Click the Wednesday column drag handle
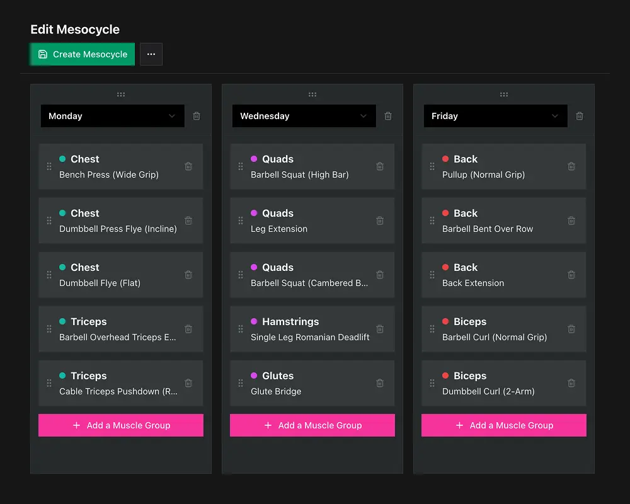Image resolution: width=630 pixels, height=504 pixels. pyautogui.click(x=312, y=94)
